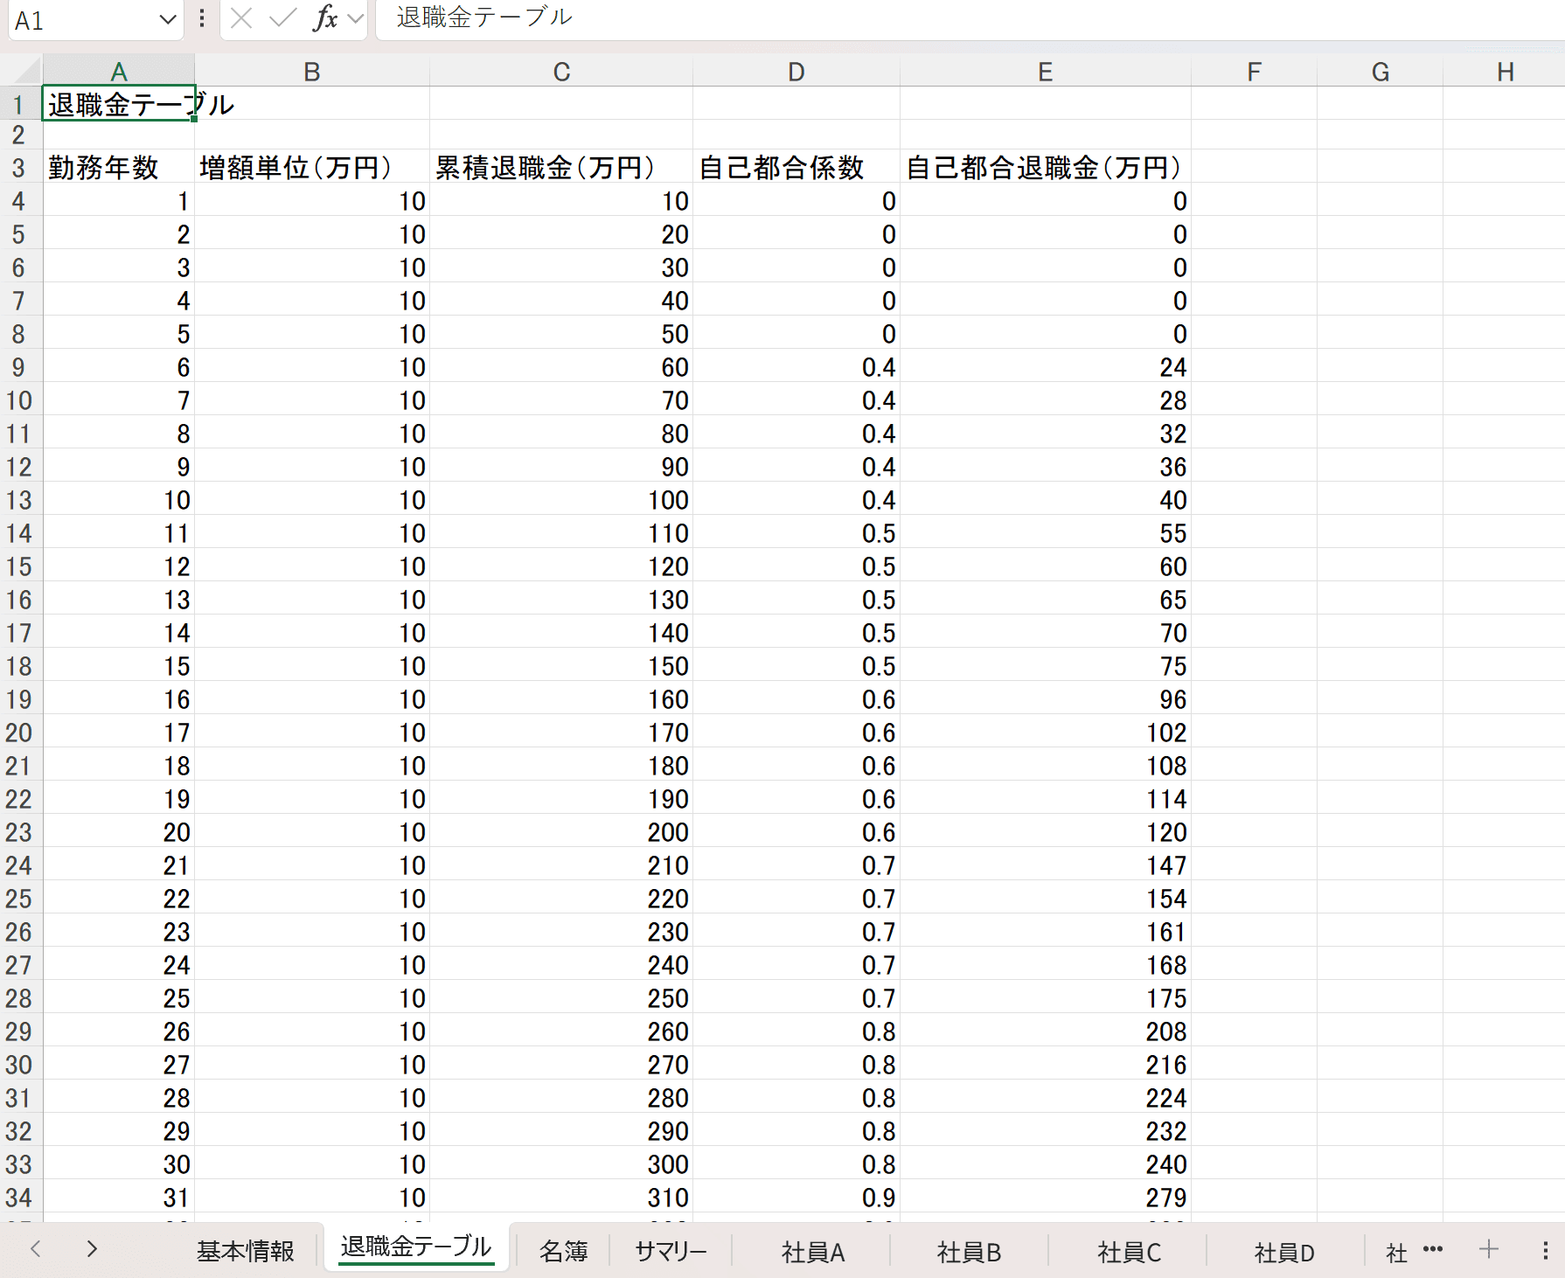
Task: Select column E header
Action: coord(1045,71)
